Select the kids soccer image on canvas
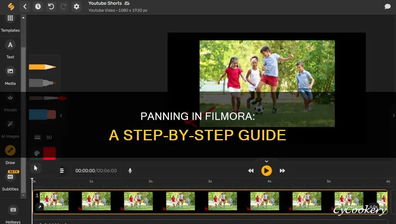This screenshot has height=224, width=396. coord(267,84)
